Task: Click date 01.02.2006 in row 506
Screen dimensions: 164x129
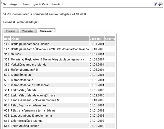Action: [97, 95]
